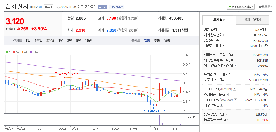The width and height of the screenshot is (276, 132).
Task: Click the red 20-day moving average legend swatch
Action: coord(14,52)
